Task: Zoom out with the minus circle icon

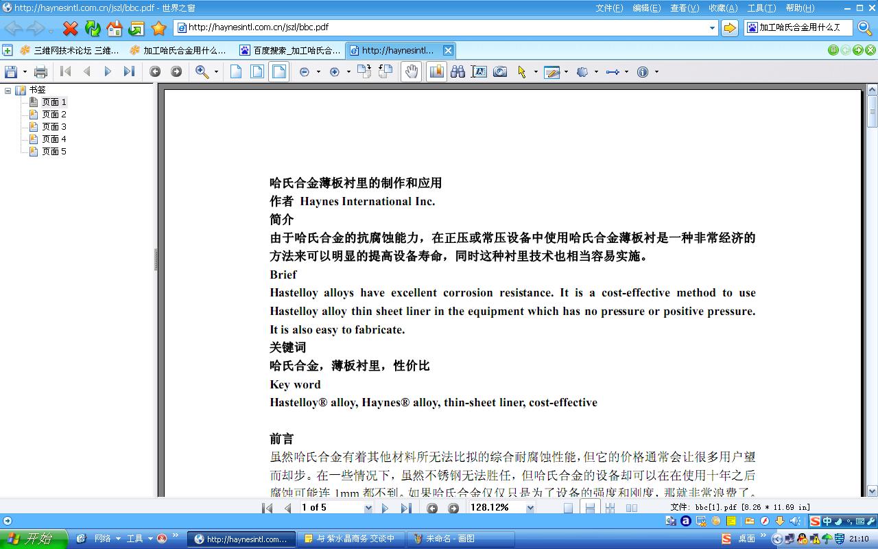Action: point(305,71)
